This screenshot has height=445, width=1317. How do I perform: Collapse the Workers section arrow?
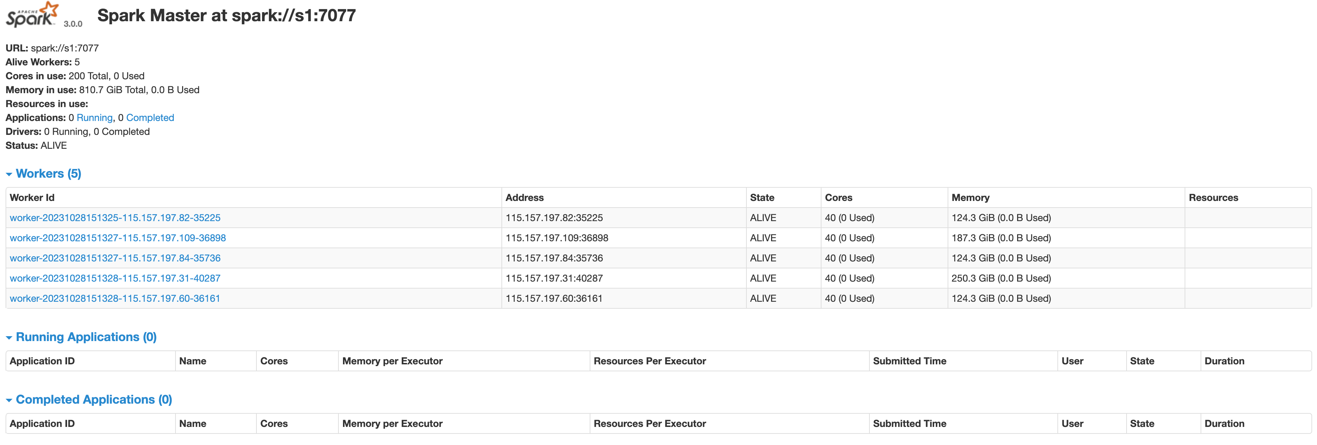[x=9, y=175]
